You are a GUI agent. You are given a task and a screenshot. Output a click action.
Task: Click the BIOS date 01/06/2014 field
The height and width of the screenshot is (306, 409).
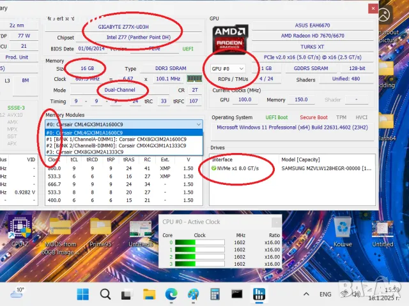[x=91, y=48]
